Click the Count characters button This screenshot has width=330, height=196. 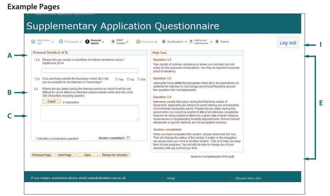[x=51, y=101]
